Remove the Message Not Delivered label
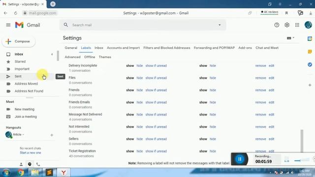 (260, 115)
